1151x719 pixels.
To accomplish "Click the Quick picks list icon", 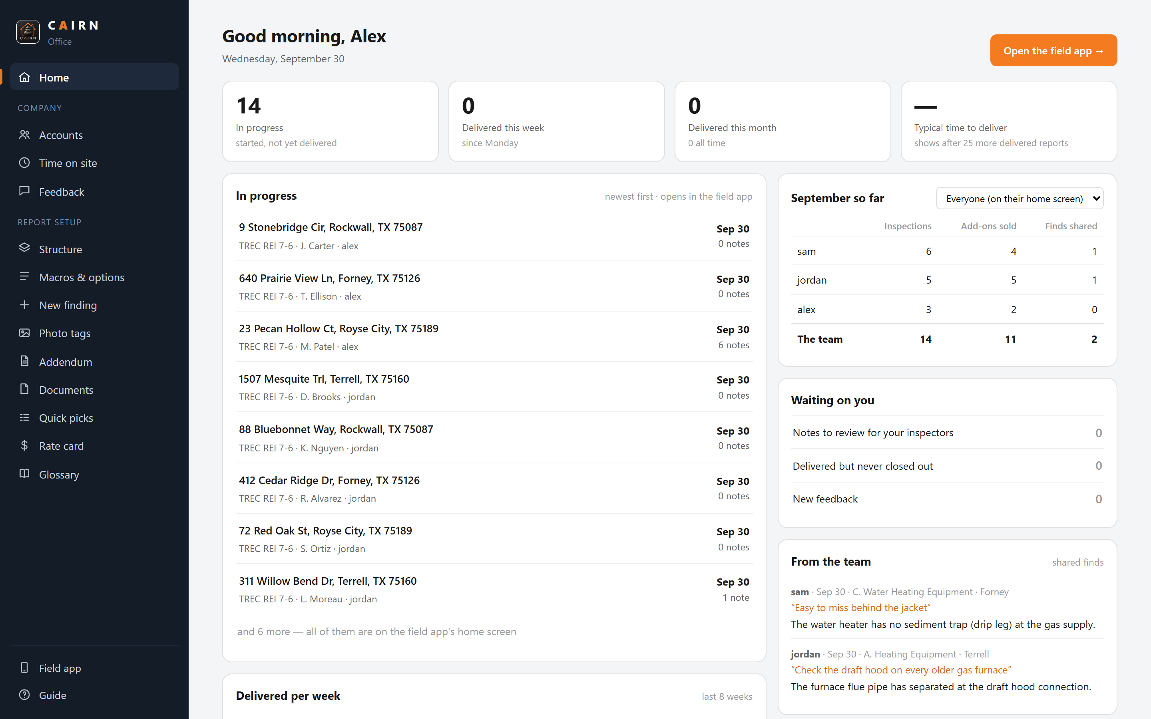I will (x=24, y=417).
